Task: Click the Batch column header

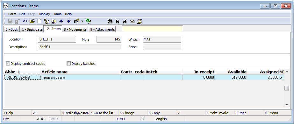Action: click(x=164, y=72)
